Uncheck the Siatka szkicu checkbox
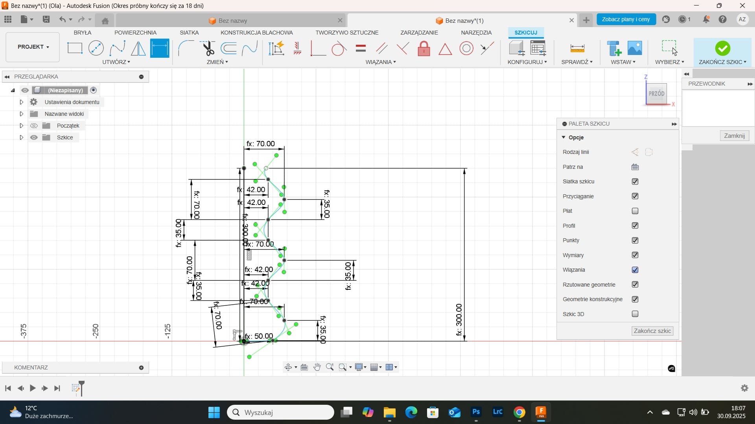Image resolution: width=755 pixels, height=424 pixels. 635,181
